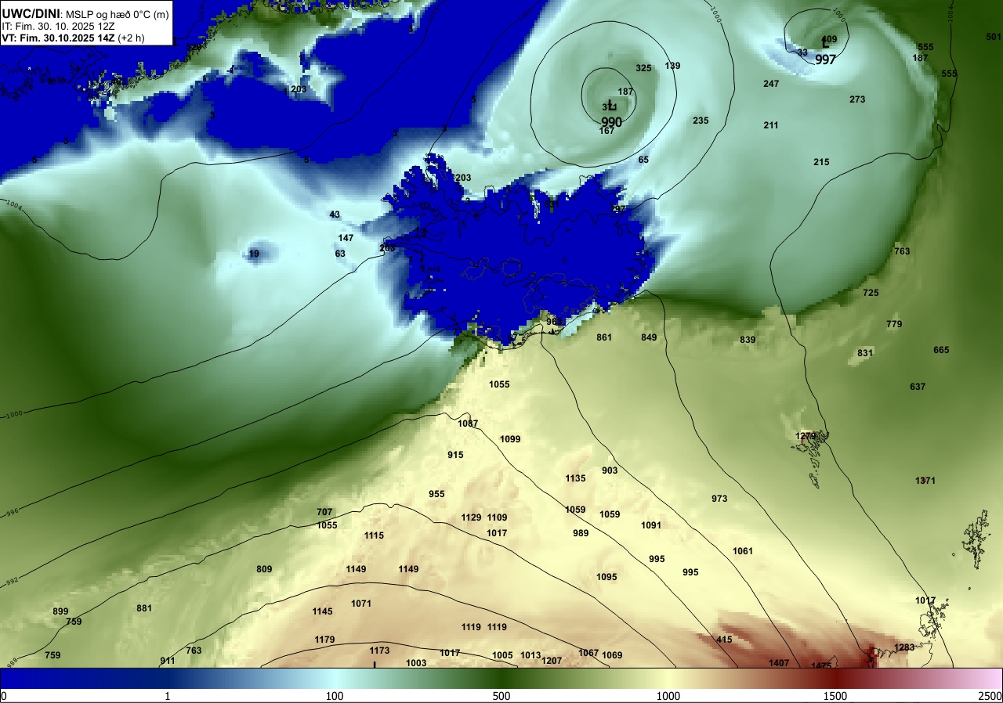The width and height of the screenshot is (1003, 703).
Task: Click the 1087 height value
Action: tap(468, 424)
